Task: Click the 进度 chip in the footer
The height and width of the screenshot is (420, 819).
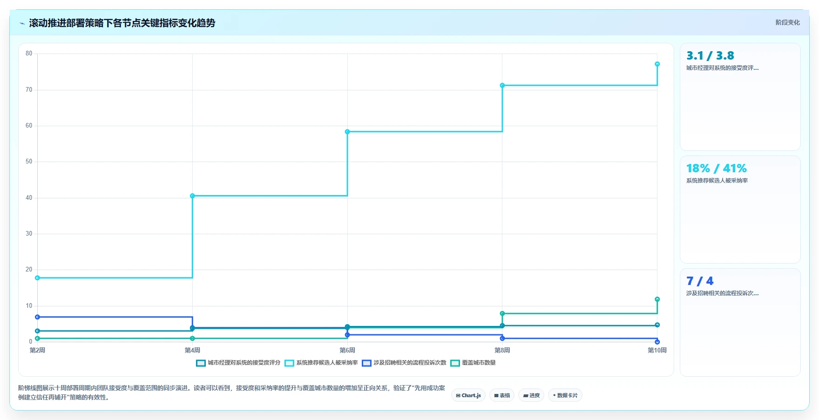Action: click(531, 395)
